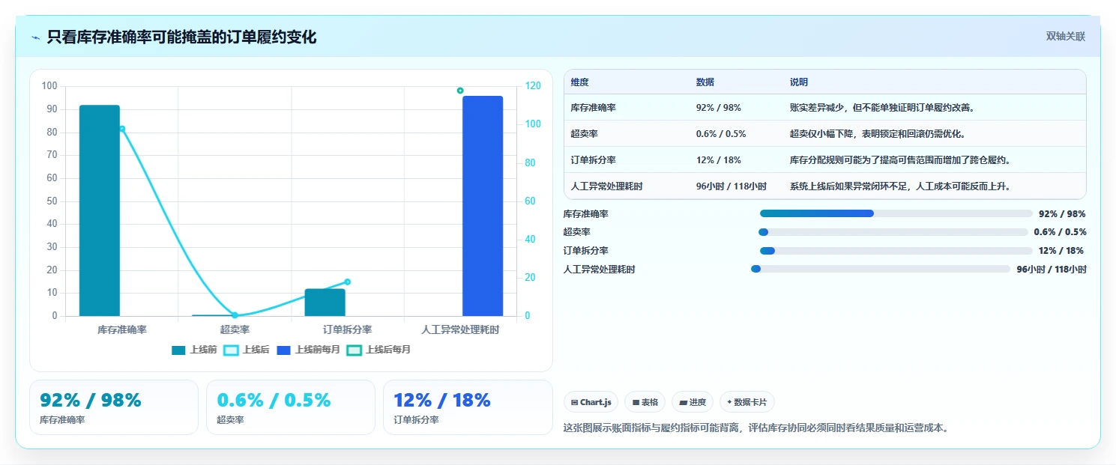The image size is (1116, 465).
Task: Click the 96小时 / 118小时 value beside progress bar
Action: click(1052, 270)
